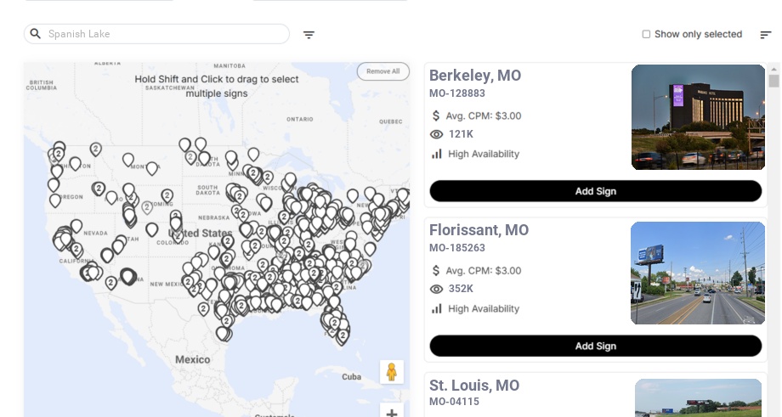782x417 pixels.
Task: Open the Berkeley billboard photo thumbnail
Action: tap(698, 117)
